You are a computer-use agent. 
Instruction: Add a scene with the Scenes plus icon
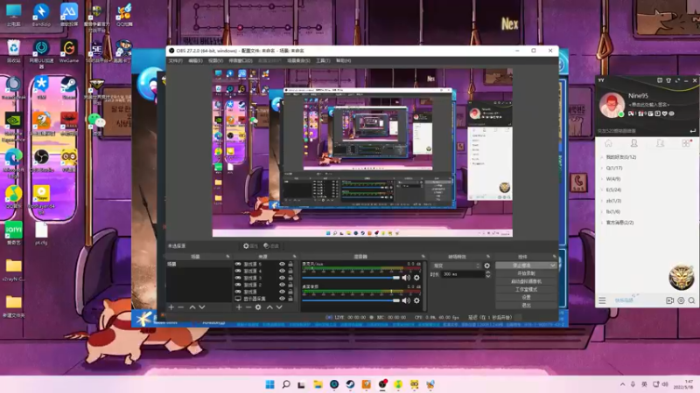pyautogui.click(x=171, y=307)
